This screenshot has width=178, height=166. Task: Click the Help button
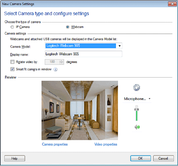tap(15, 158)
